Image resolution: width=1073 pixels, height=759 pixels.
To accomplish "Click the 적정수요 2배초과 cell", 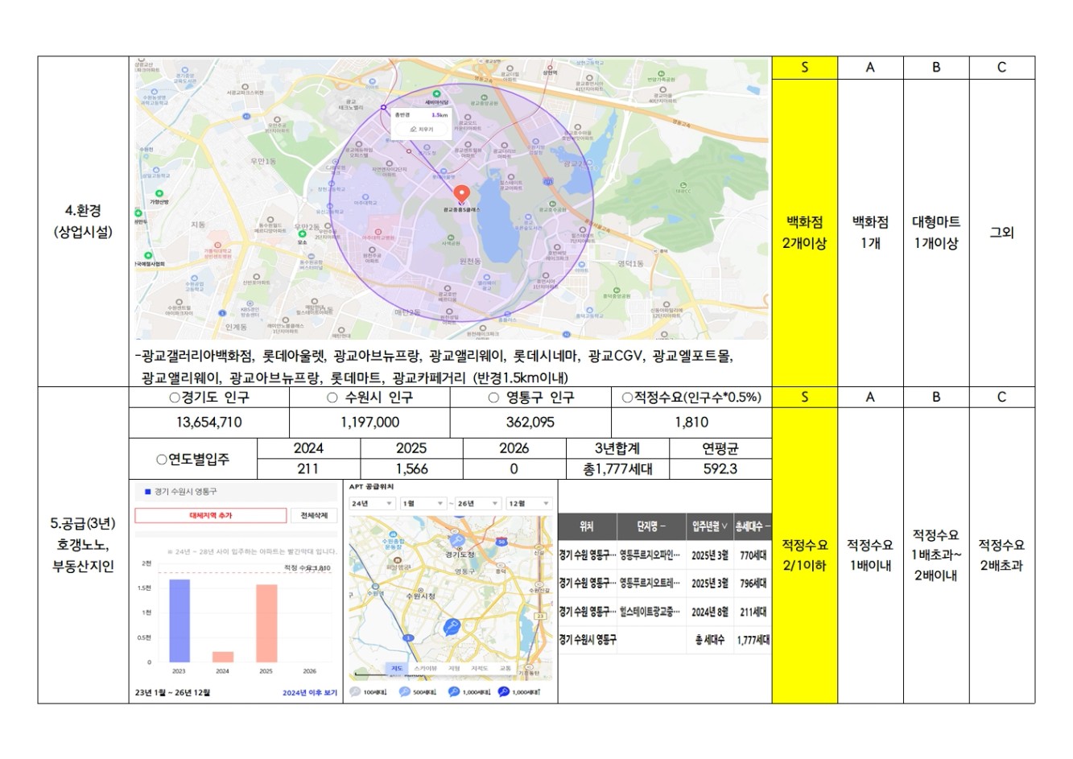I will point(1001,555).
